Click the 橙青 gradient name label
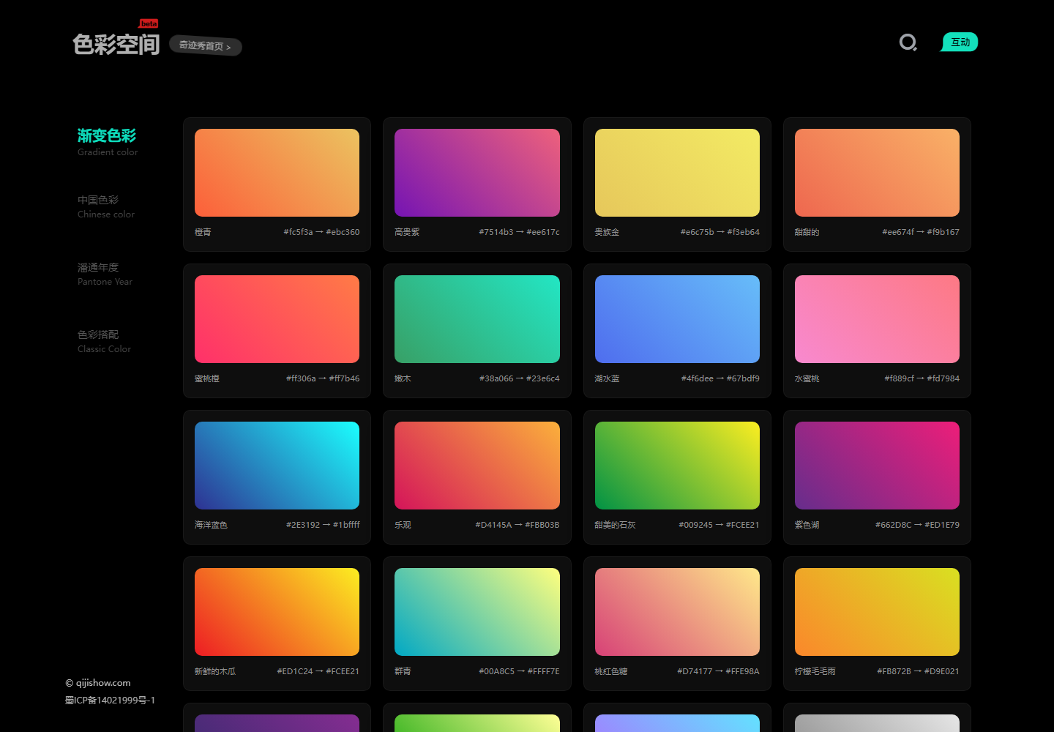This screenshot has height=732, width=1054. point(203,232)
